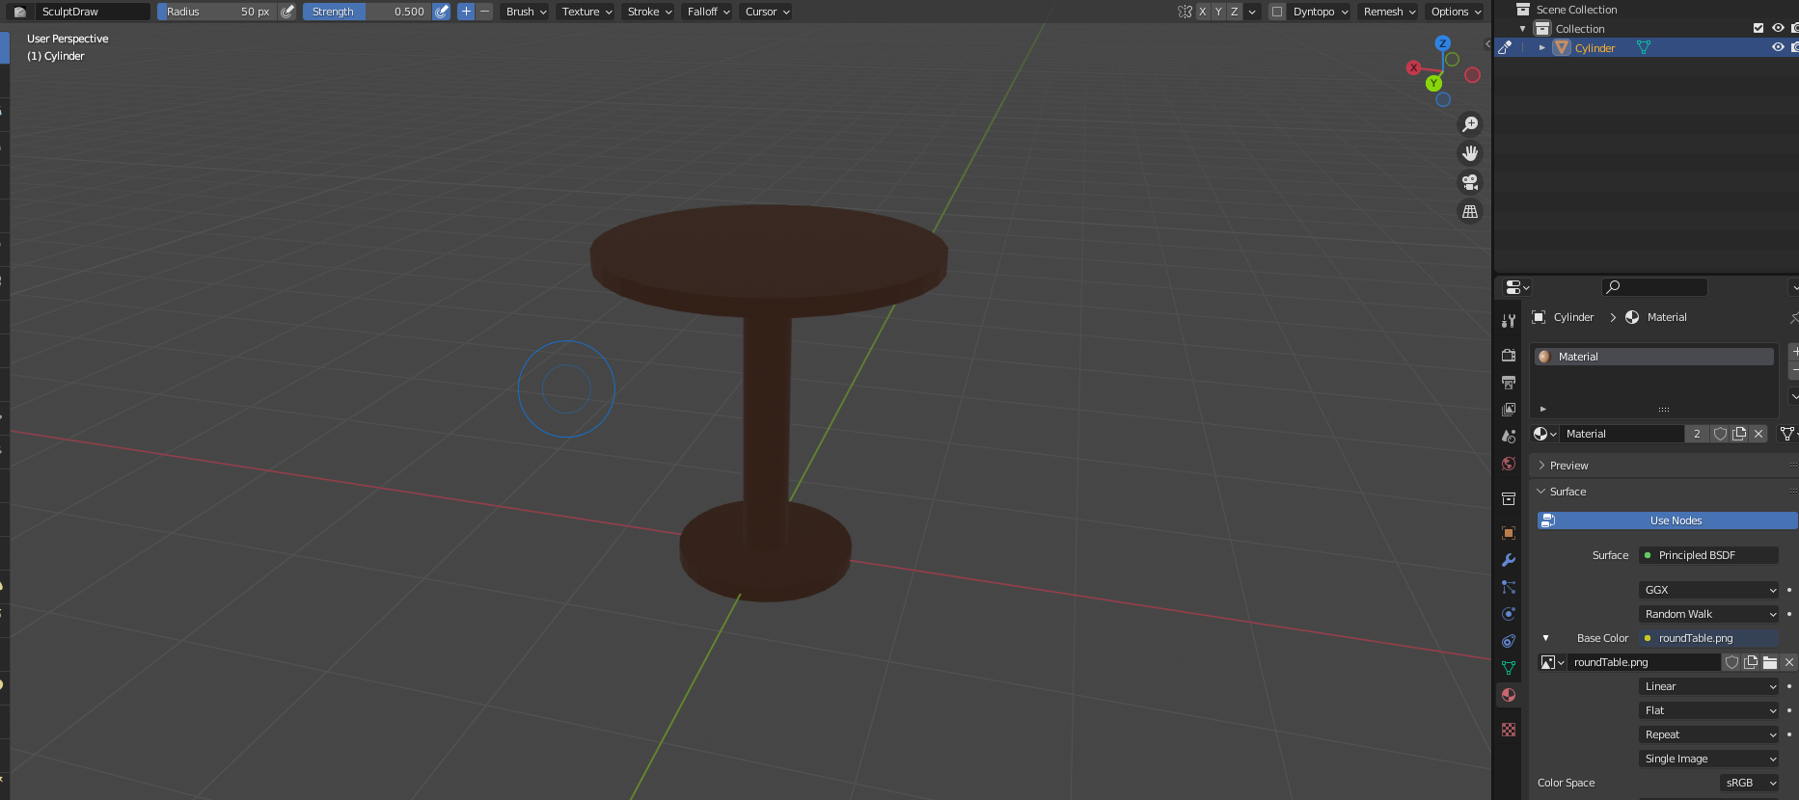Open the Linear interpolation dropdown
This screenshot has height=800, width=1799.
tap(1708, 686)
